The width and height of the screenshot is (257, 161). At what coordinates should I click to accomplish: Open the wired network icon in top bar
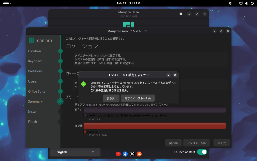[x=241, y=3]
